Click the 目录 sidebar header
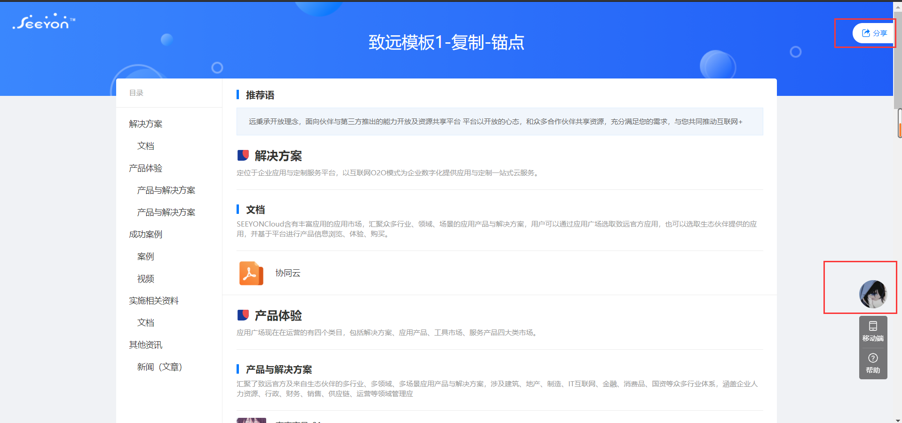The image size is (902, 423). tap(136, 93)
